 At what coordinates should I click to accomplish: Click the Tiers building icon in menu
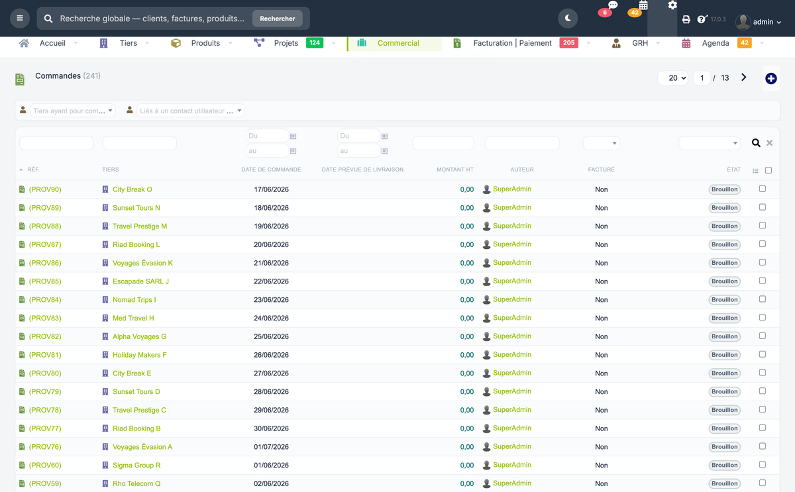coord(103,43)
